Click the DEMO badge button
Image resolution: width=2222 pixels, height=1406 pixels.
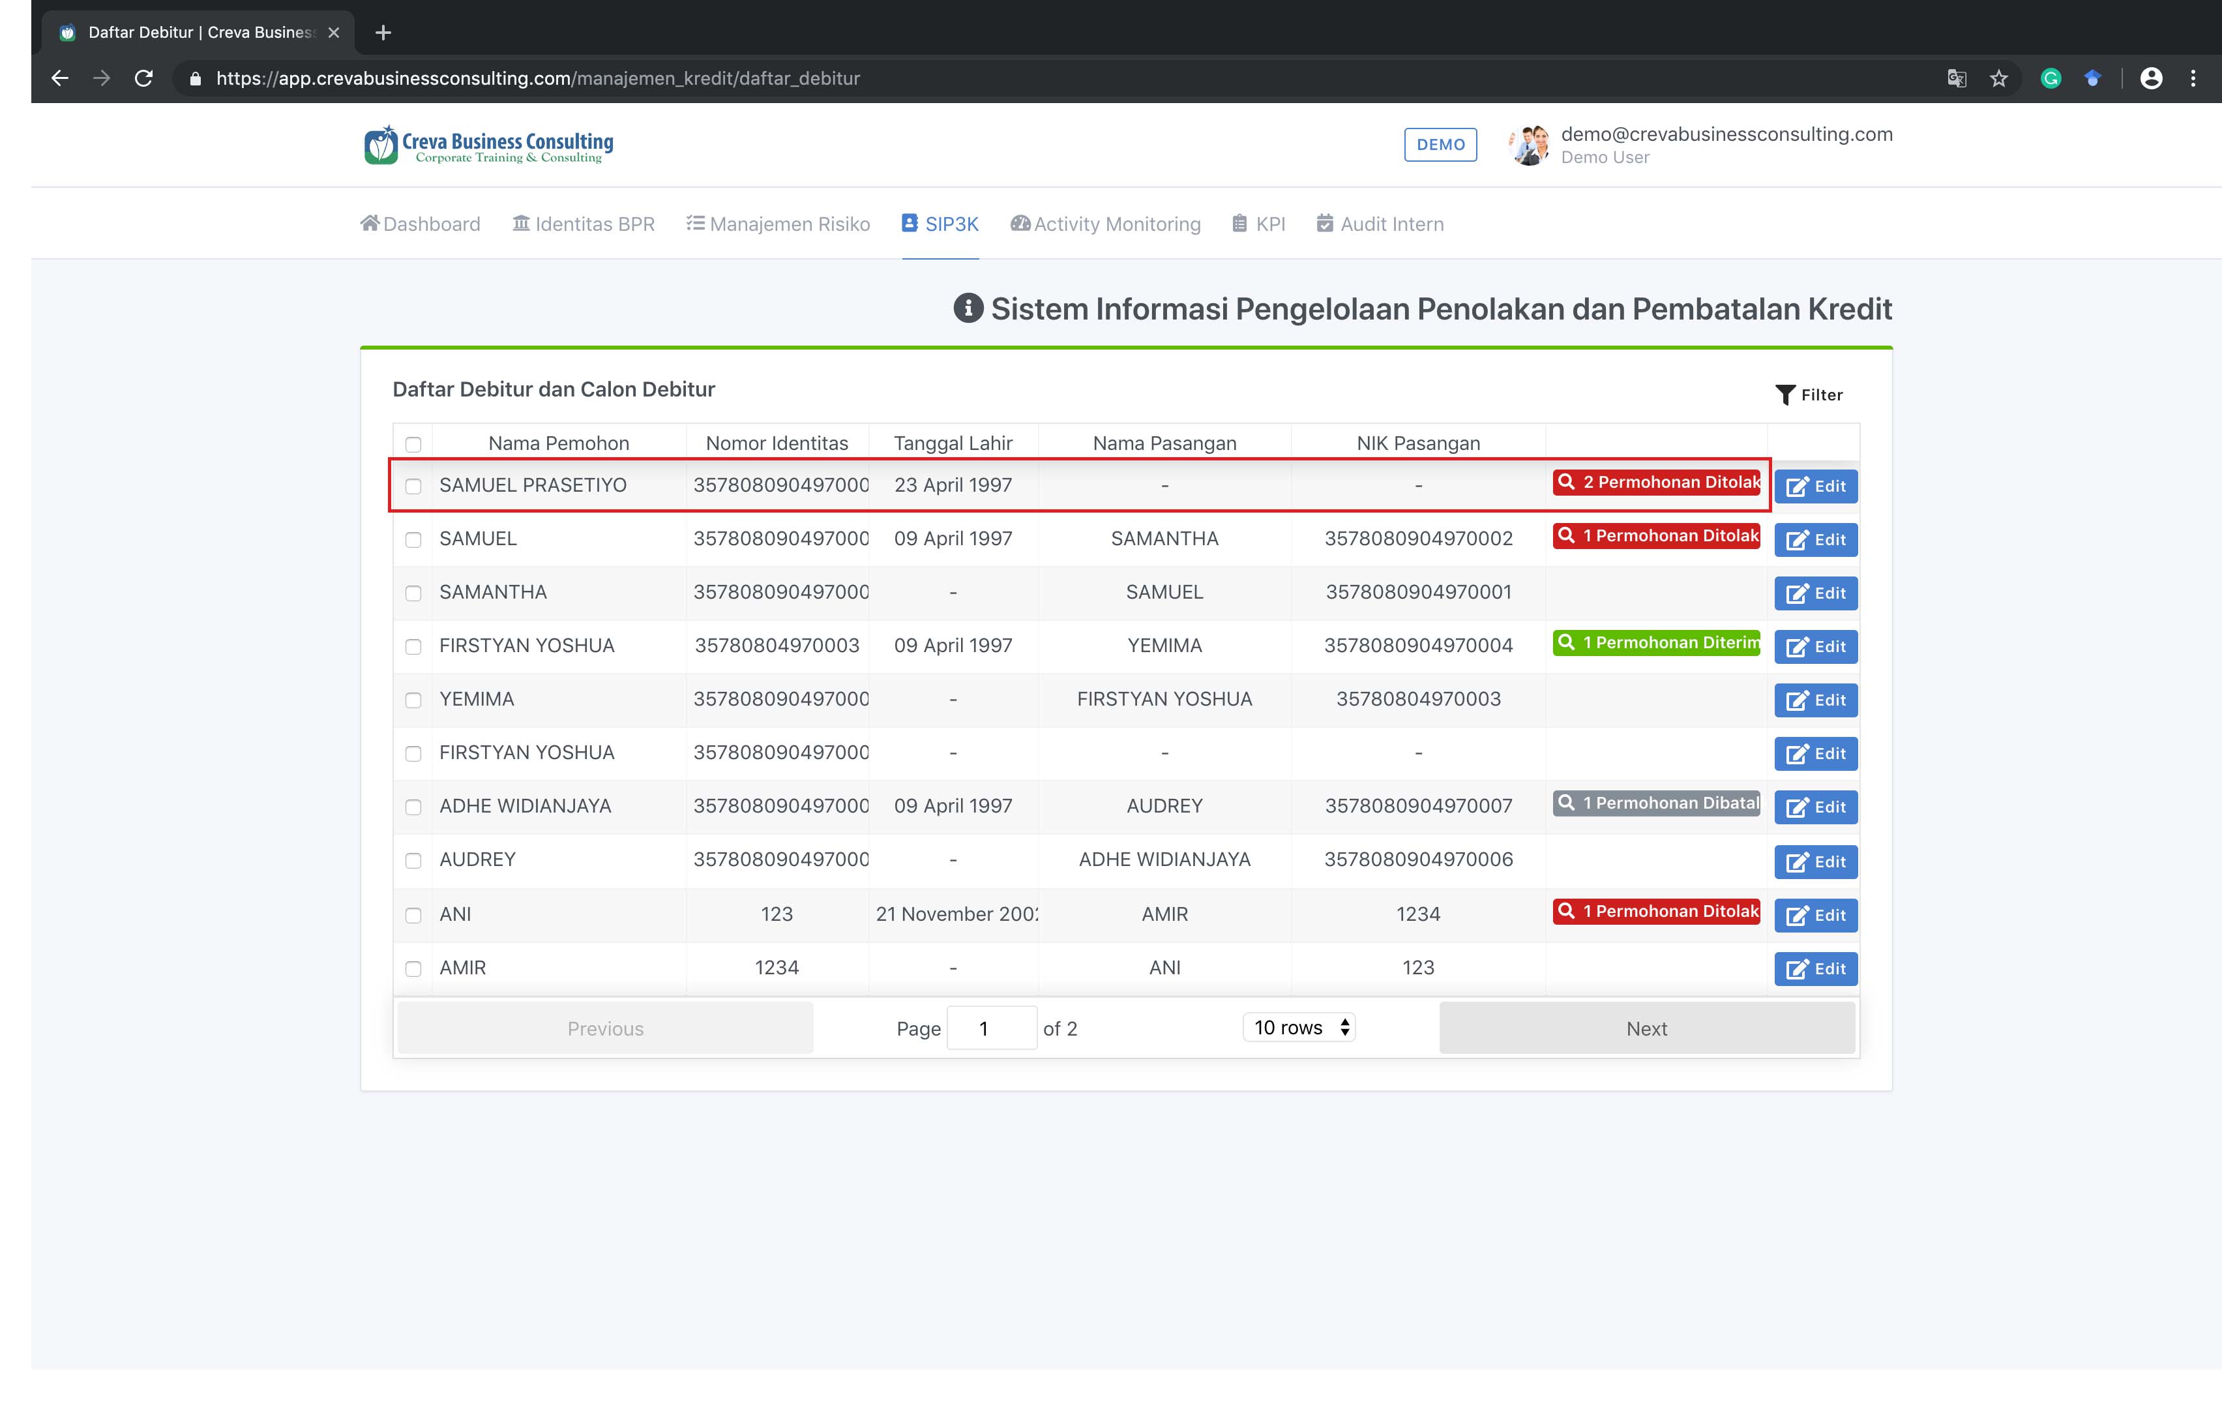coord(1440,145)
